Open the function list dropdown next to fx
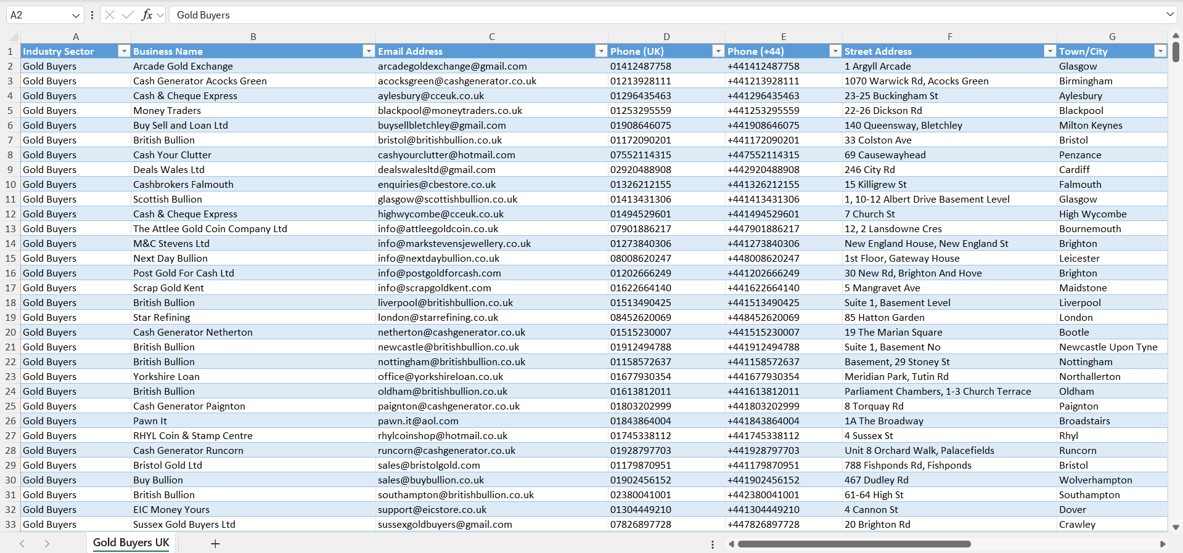This screenshot has height=553, width=1183. [x=160, y=15]
